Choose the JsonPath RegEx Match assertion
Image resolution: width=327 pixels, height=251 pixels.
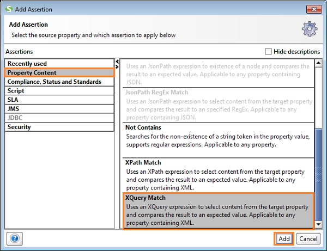[x=219, y=105]
